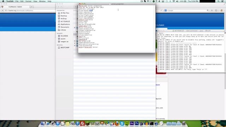Select shared computer I0124006 in Finder sidebar

(x=64, y=36)
